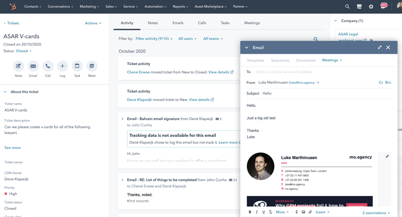Minimize the Email composer with chevron
The width and height of the screenshot is (402, 217).
tap(247, 47)
